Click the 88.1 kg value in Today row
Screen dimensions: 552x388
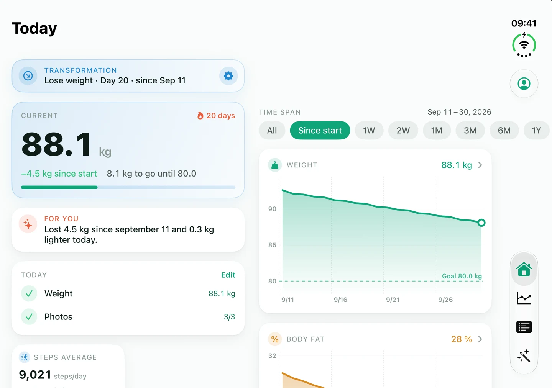(x=222, y=293)
